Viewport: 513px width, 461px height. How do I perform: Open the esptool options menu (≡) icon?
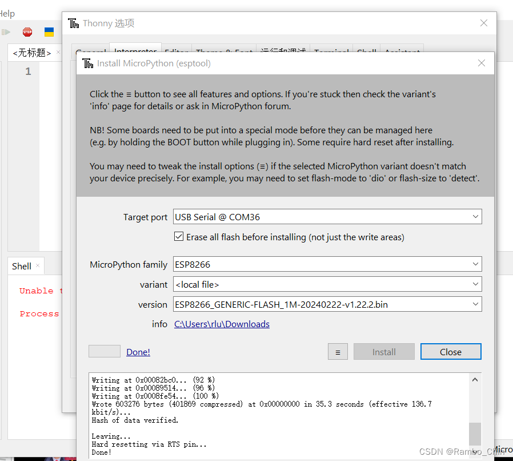[x=338, y=351]
